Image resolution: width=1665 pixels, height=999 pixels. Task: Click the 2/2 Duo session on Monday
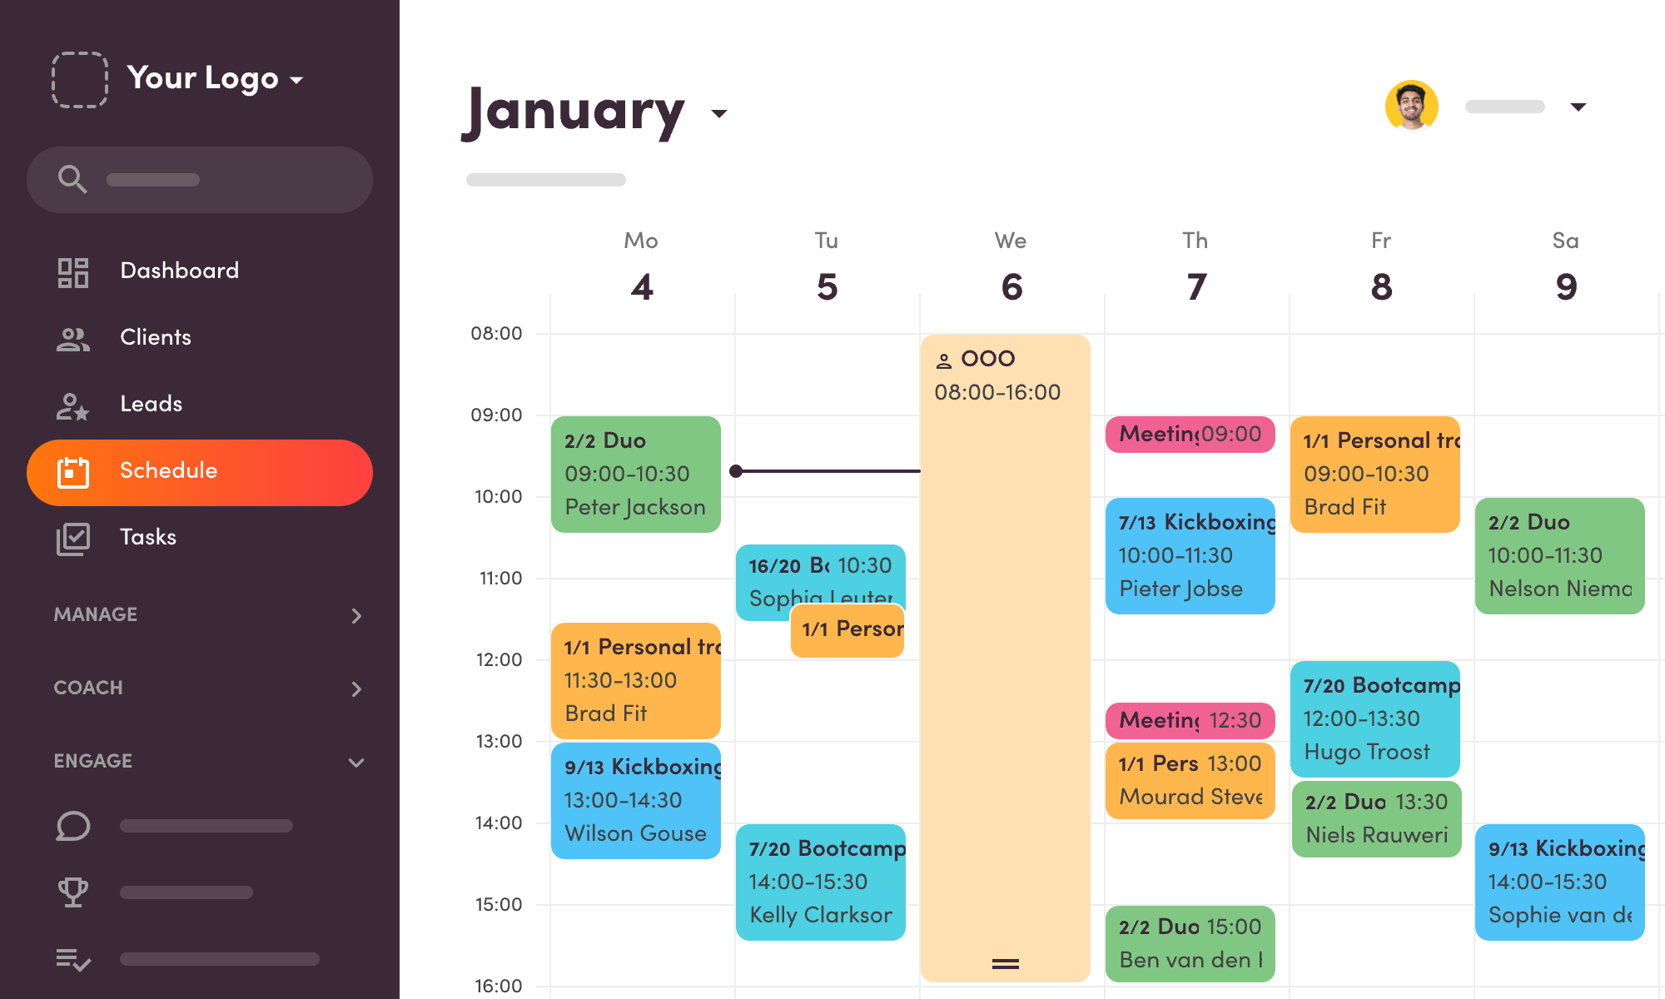638,472
